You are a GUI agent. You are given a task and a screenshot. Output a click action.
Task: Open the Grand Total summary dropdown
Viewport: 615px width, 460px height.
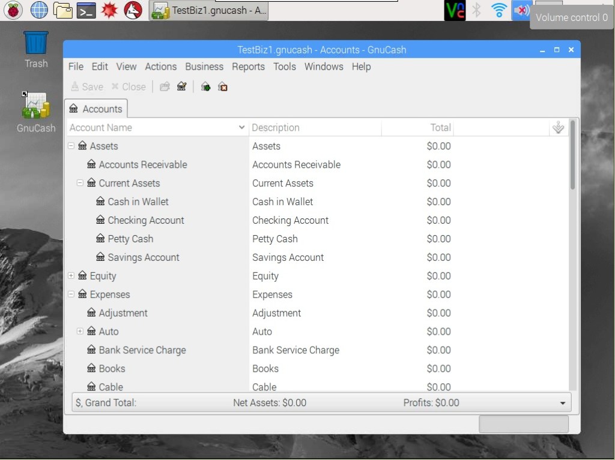coord(562,402)
